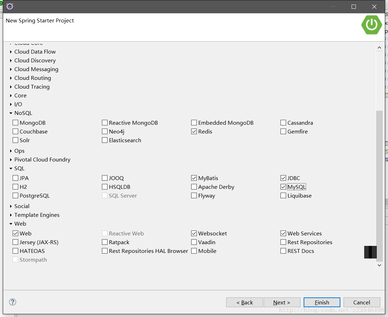The width and height of the screenshot is (388, 317).
Task: Expand the Core category
Action: tap(11, 96)
